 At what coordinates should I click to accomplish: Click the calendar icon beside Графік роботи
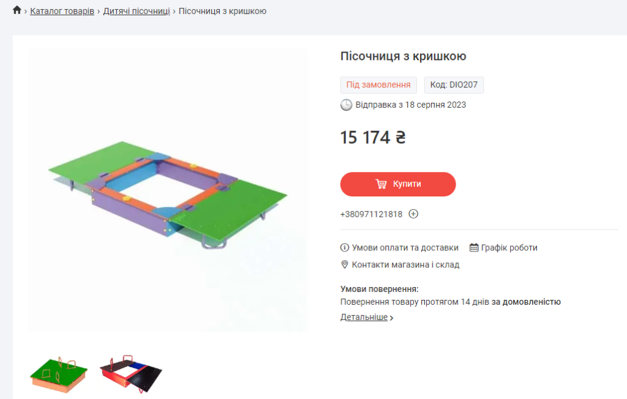tap(474, 247)
